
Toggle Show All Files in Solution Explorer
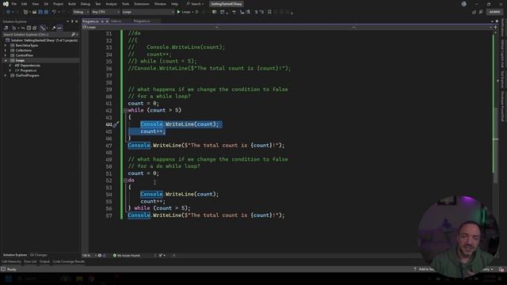[35, 28]
